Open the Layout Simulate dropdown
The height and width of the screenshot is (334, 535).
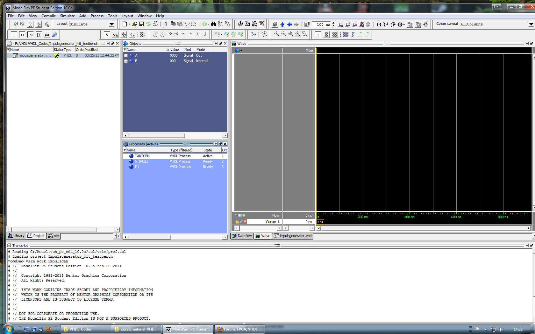(x=111, y=24)
